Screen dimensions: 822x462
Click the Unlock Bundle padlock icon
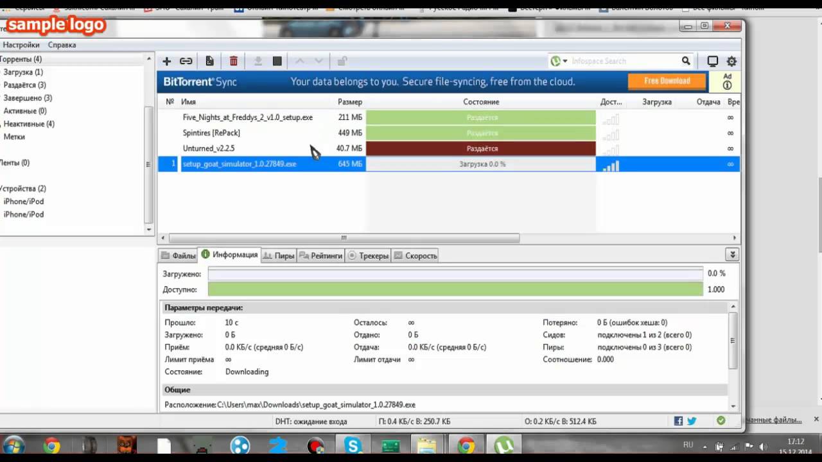point(342,61)
